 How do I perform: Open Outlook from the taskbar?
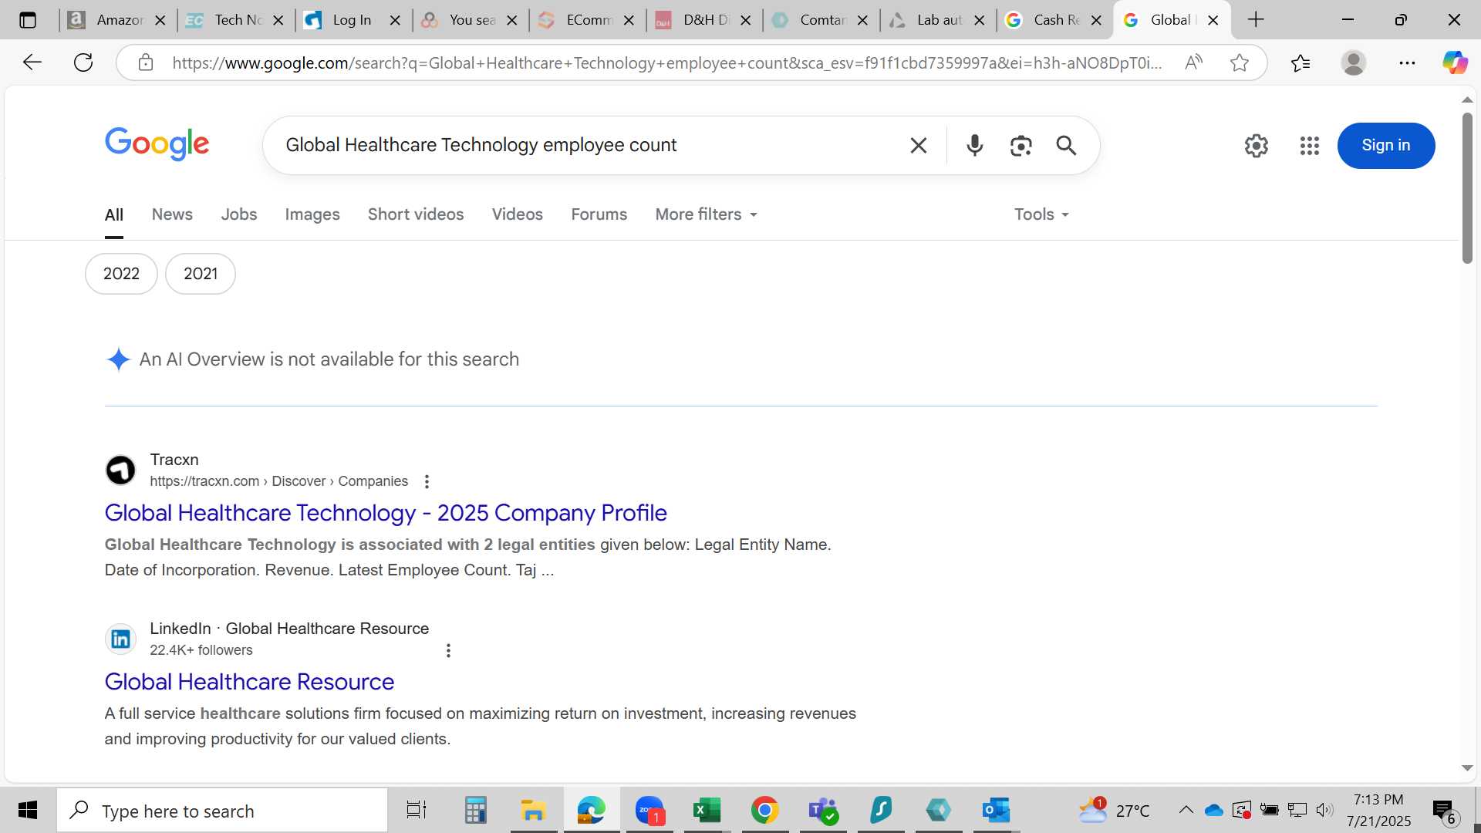click(x=996, y=811)
